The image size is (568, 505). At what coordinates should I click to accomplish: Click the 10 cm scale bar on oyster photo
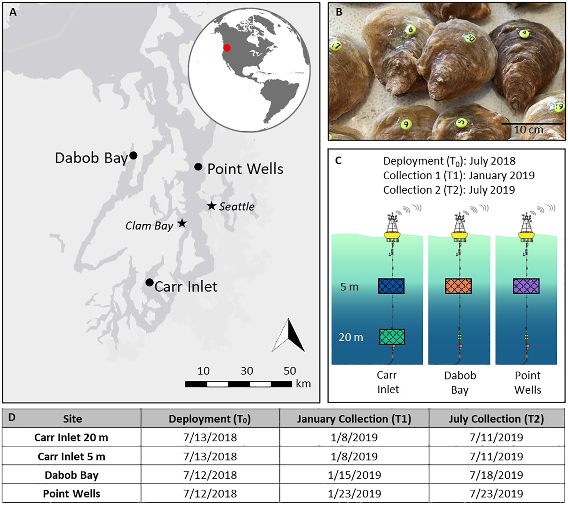[532, 124]
